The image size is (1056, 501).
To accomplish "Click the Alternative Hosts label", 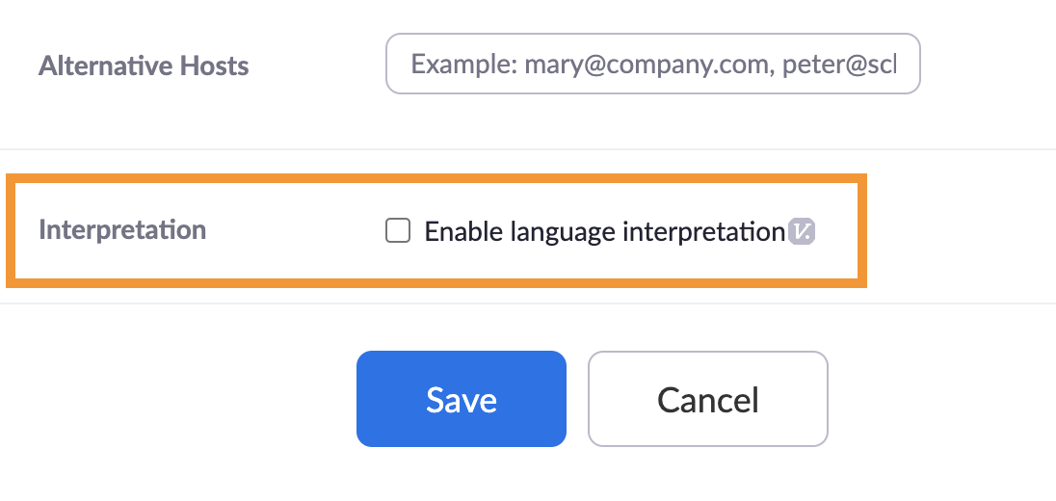I will (144, 66).
